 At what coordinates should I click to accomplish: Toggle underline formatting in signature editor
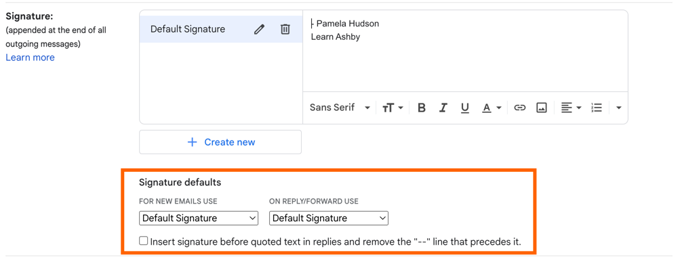point(464,108)
